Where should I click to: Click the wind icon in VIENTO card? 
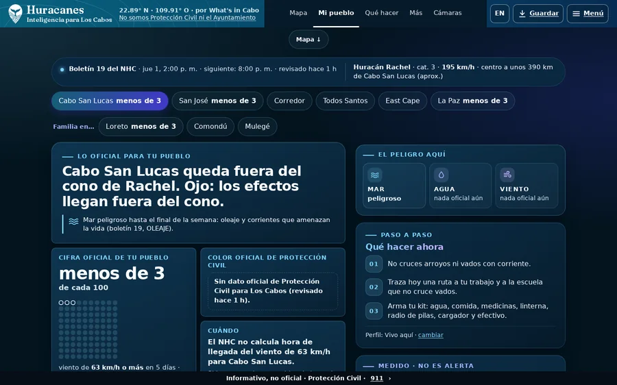(507, 174)
